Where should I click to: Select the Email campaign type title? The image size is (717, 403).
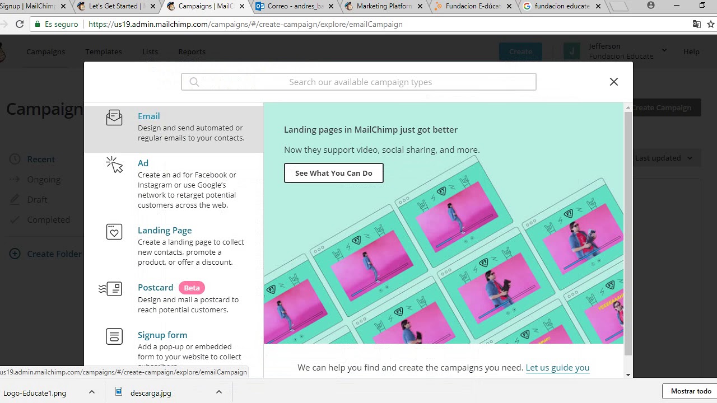pos(148,116)
